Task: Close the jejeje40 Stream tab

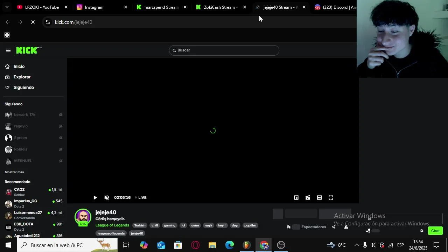Action: pos(304,7)
